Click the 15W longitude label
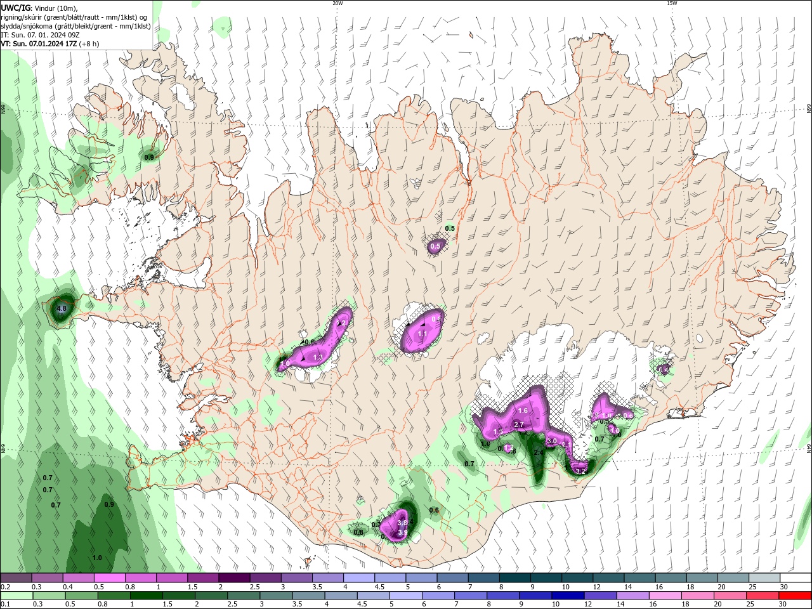This screenshot has width=812, height=609. tap(672, 3)
